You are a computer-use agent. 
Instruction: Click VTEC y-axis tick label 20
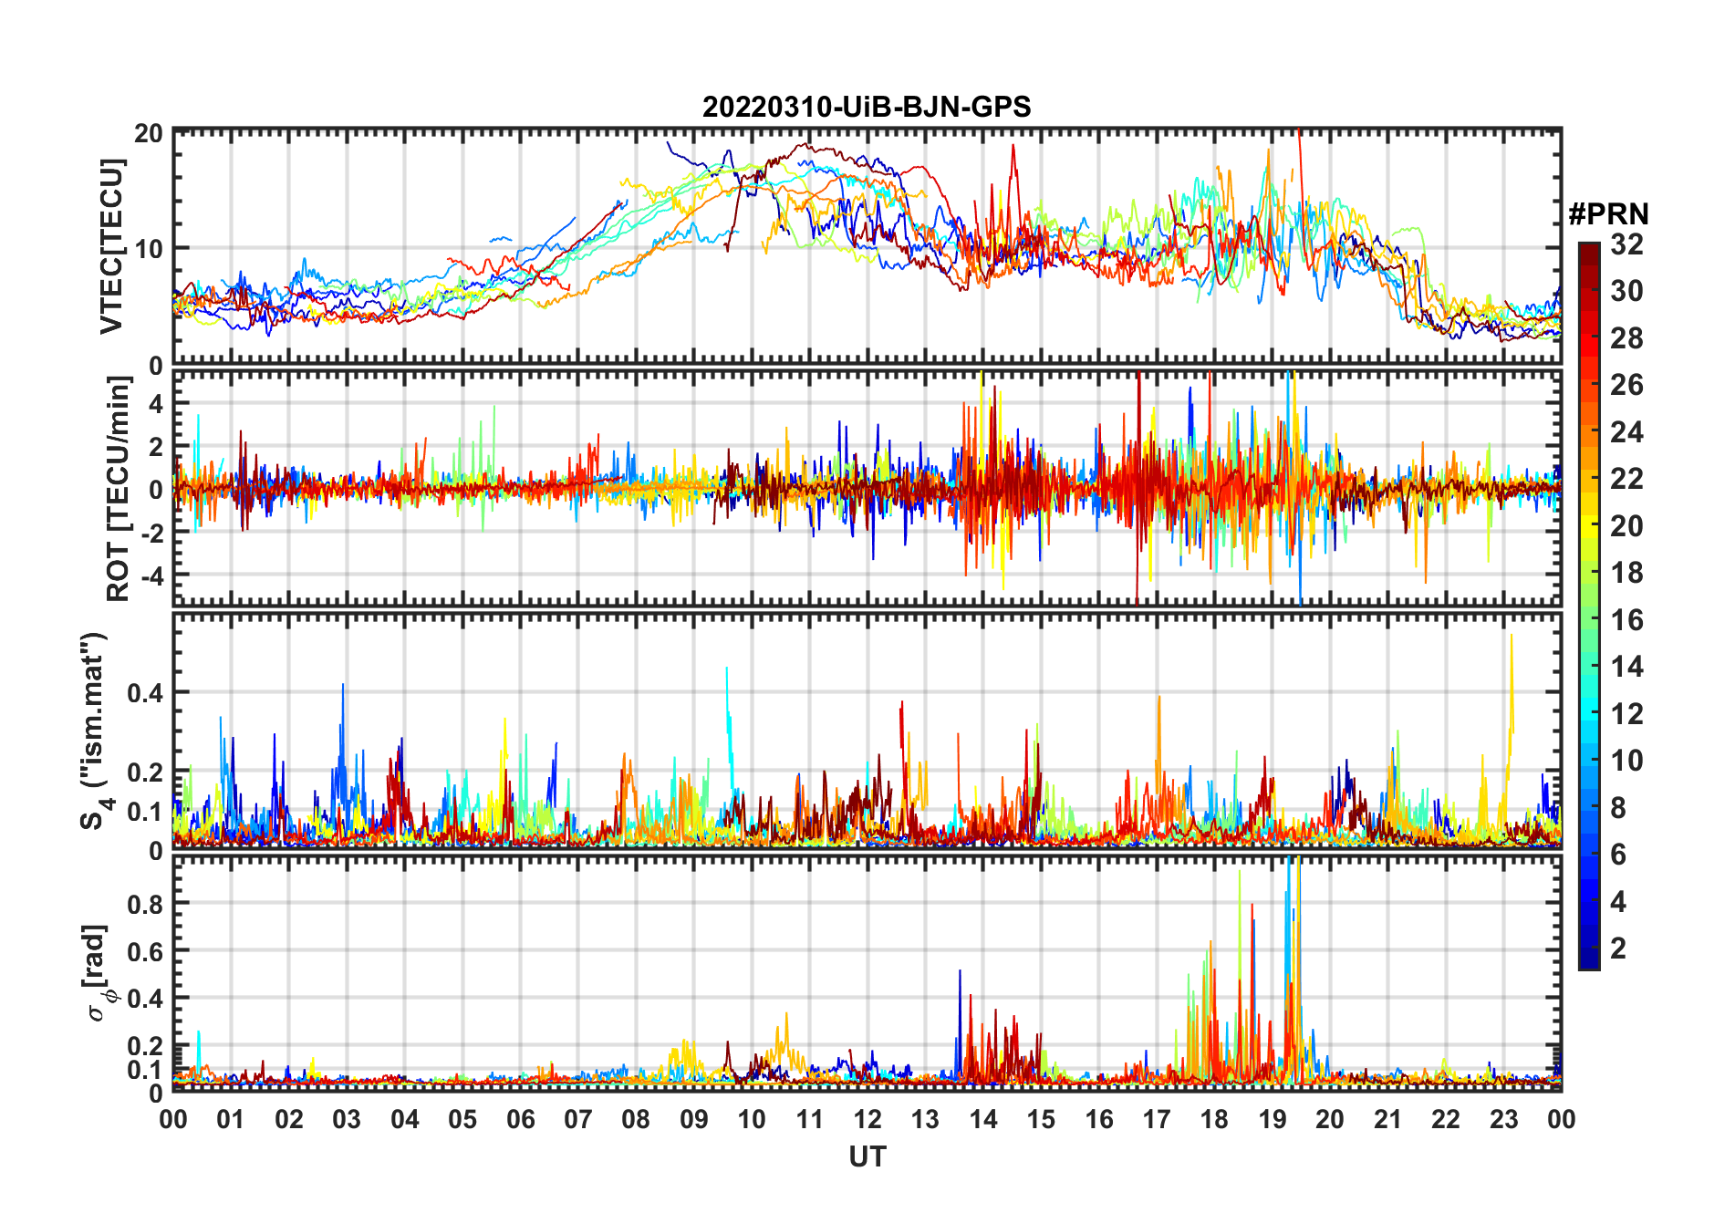click(149, 133)
